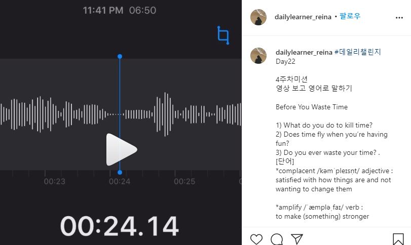Play the voice recording
This screenshot has width=411, height=245.
(x=121, y=149)
